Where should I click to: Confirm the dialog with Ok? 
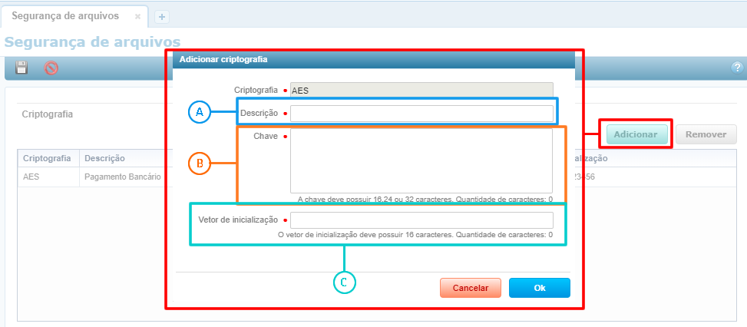(x=539, y=288)
